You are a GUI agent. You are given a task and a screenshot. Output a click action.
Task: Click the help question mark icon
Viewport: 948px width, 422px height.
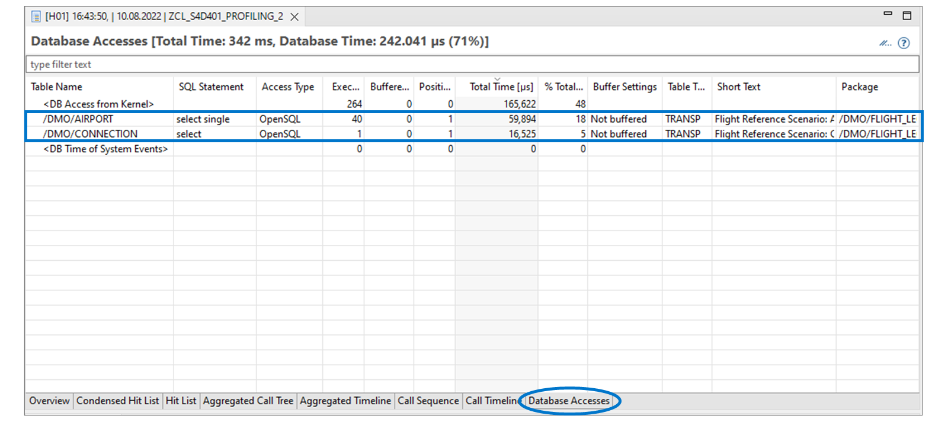point(904,43)
